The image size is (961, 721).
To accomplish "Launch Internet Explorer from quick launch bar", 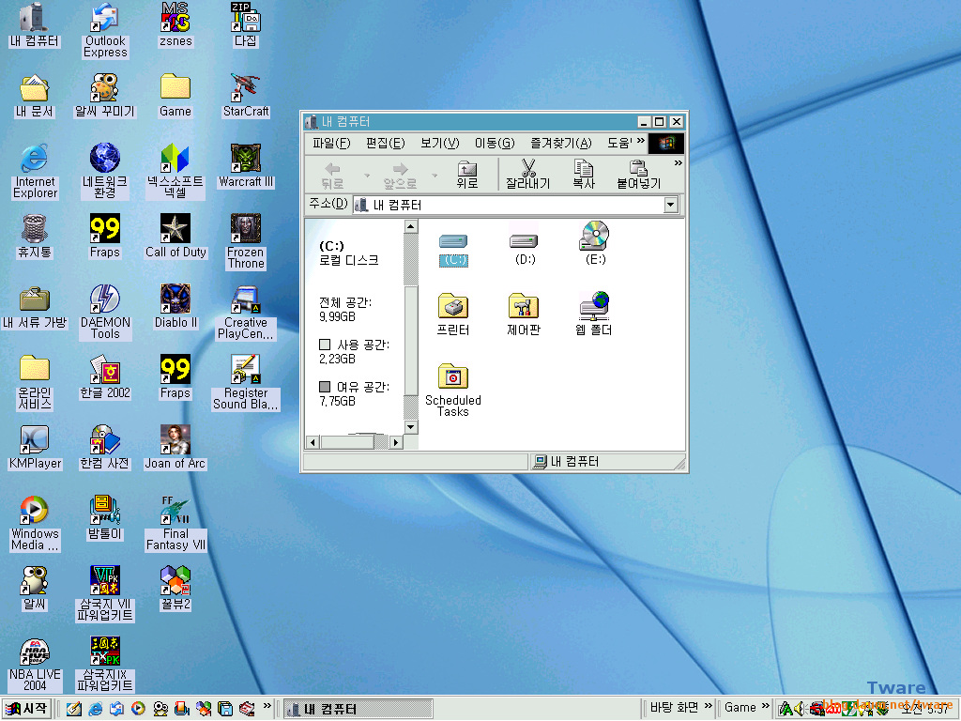I will [95, 709].
